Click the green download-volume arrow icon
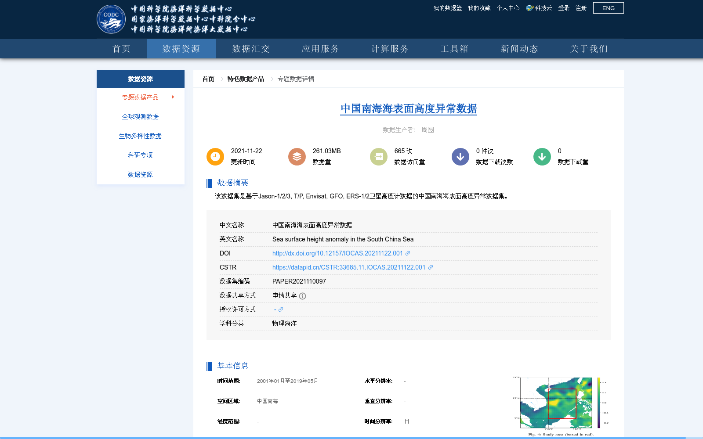Screen dimensions: 703x439 (542, 157)
